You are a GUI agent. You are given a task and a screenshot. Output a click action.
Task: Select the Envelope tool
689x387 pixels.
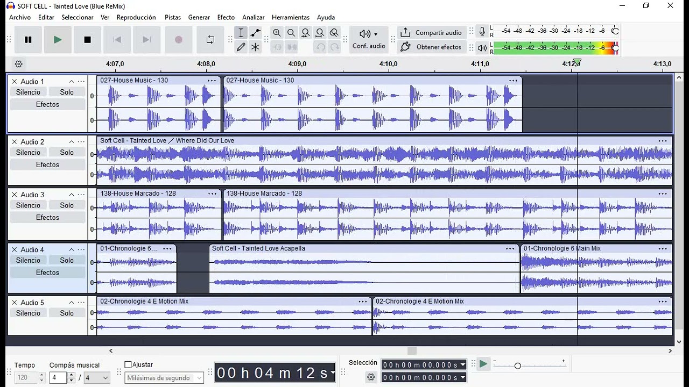pyautogui.click(x=255, y=33)
